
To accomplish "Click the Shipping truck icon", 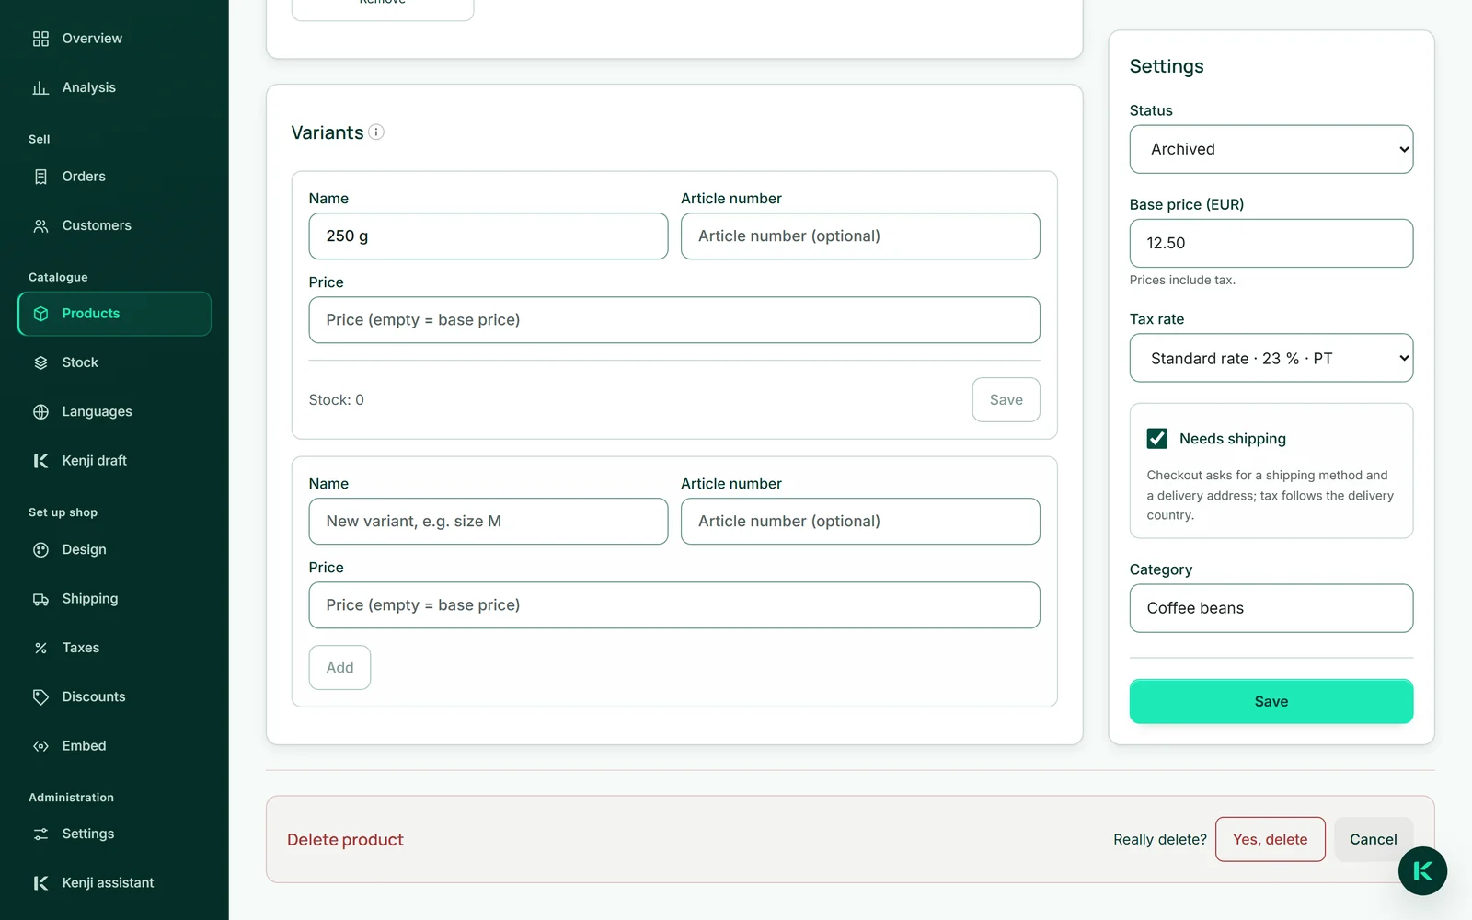I will click(x=40, y=599).
